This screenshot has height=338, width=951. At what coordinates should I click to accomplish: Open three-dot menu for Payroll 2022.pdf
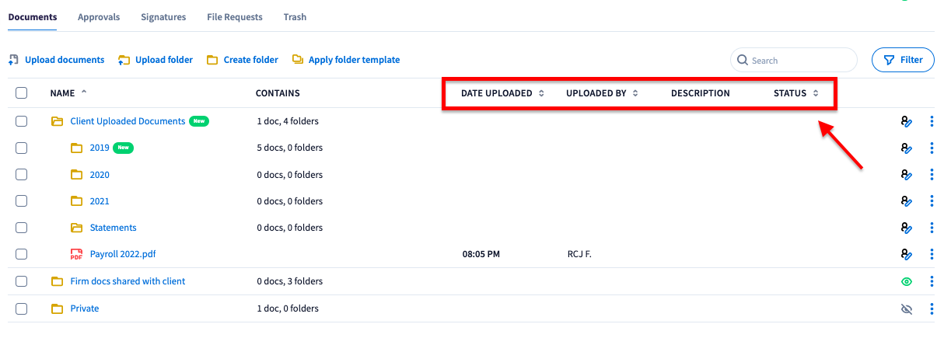pyautogui.click(x=932, y=254)
